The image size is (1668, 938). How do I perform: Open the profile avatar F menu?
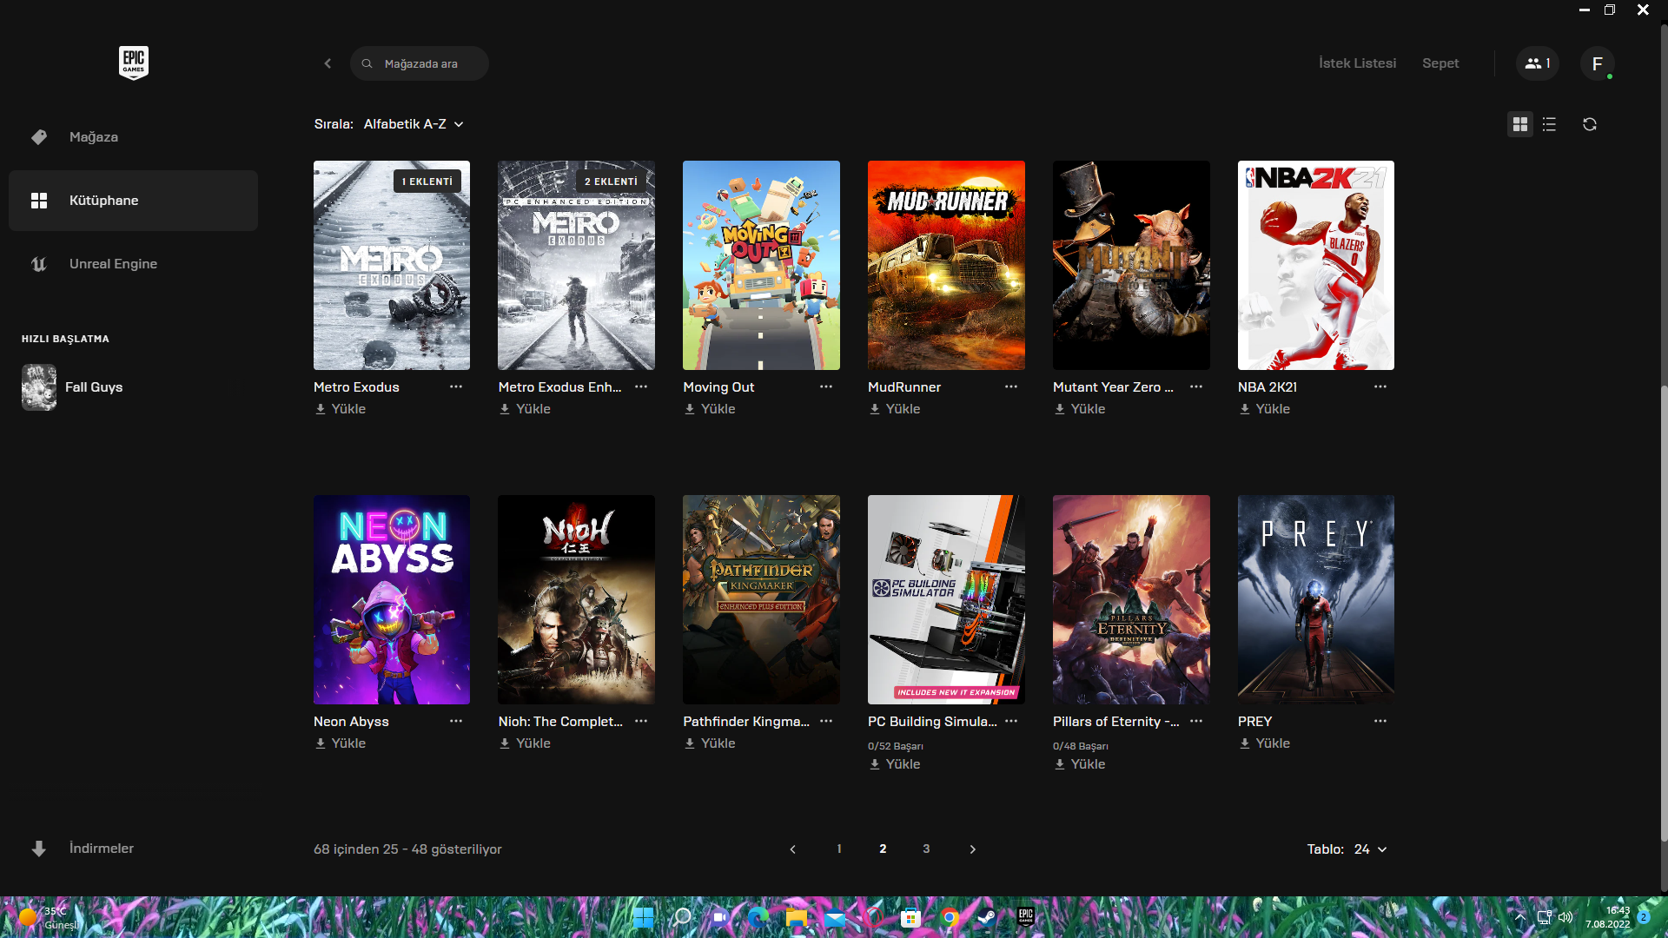click(x=1597, y=63)
